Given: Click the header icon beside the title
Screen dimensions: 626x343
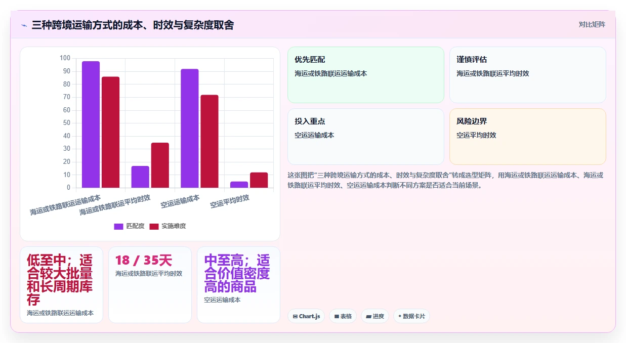Looking at the screenshot, I should [24, 25].
